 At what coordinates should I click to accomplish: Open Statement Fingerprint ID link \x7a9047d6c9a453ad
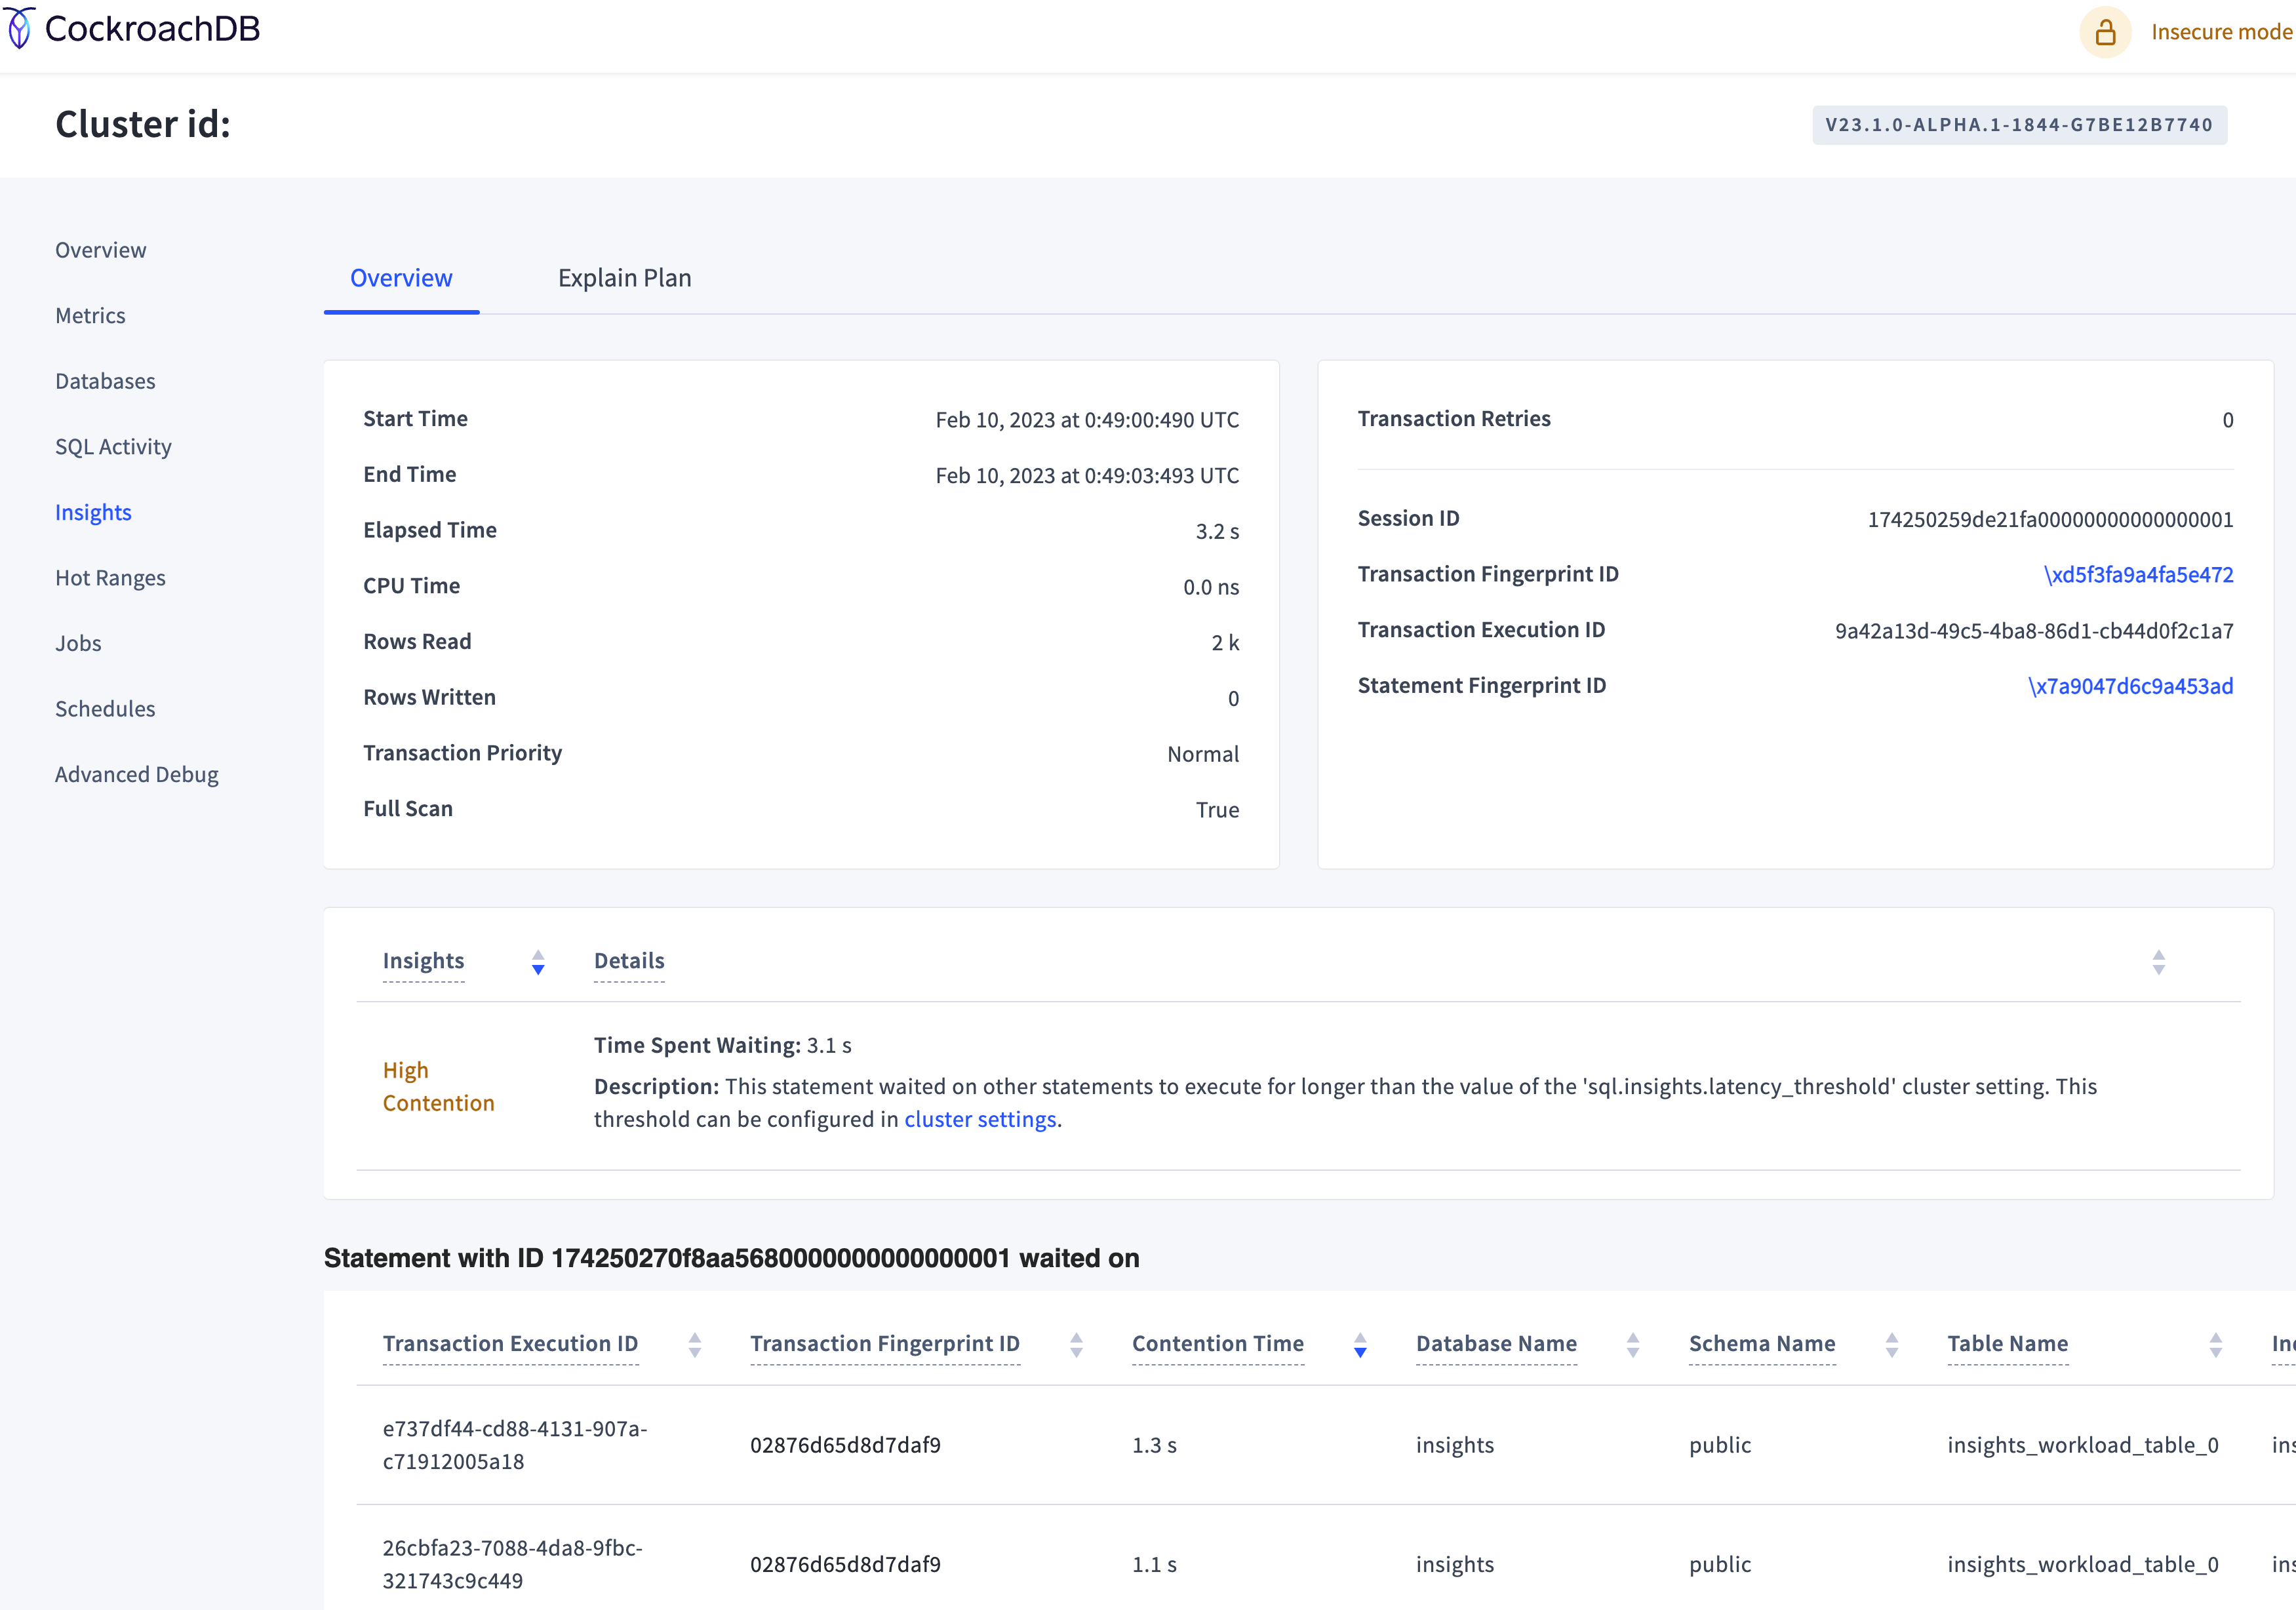pos(2130,686)
